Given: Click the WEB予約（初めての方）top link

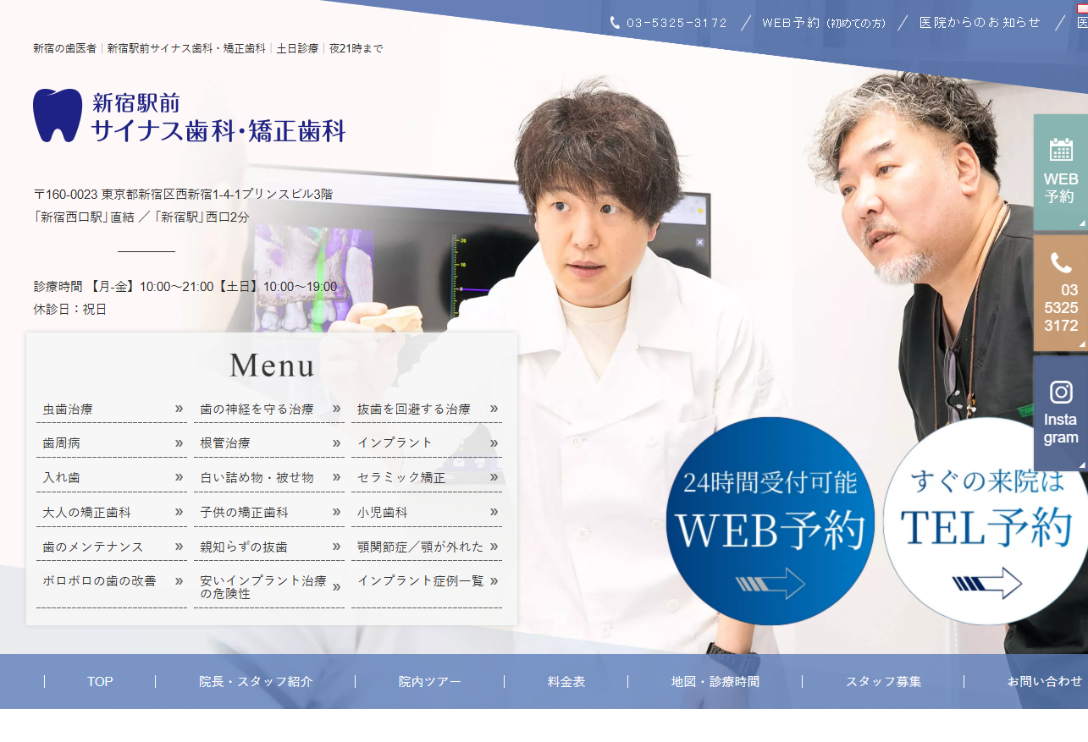Looking at the screenshot, I should point(825,23).
